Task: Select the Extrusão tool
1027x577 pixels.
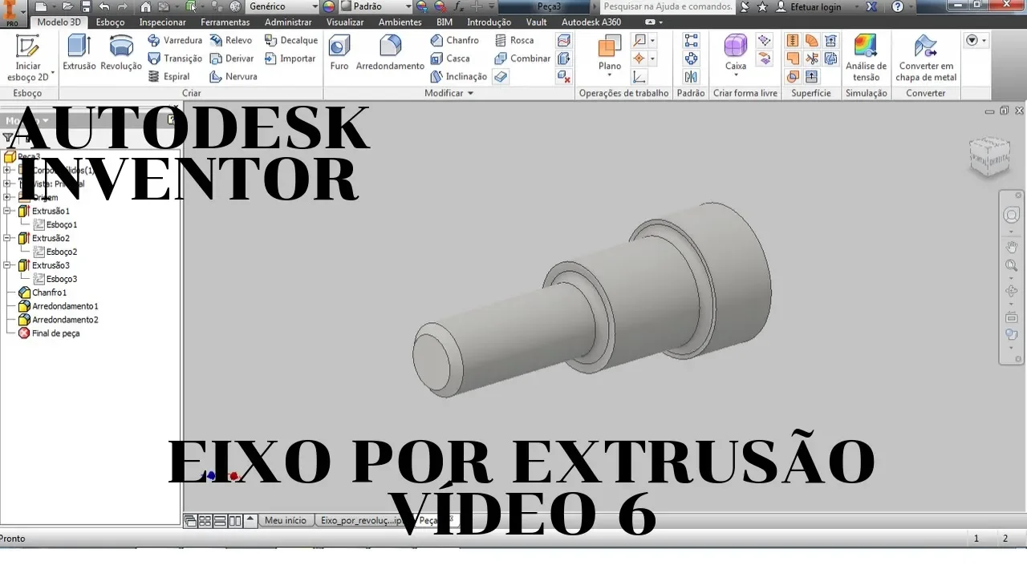Action: click(x=79, y=53)
